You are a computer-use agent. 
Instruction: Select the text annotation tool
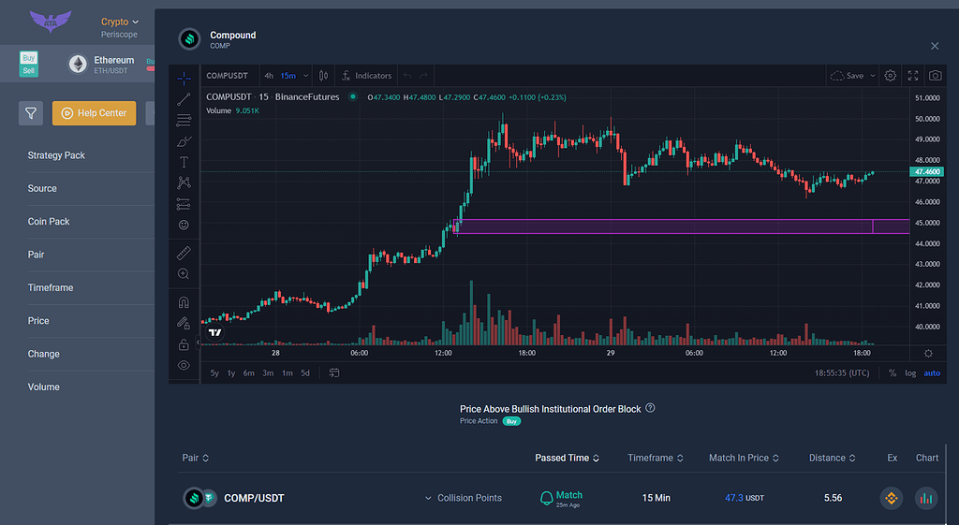click(184, 162)
